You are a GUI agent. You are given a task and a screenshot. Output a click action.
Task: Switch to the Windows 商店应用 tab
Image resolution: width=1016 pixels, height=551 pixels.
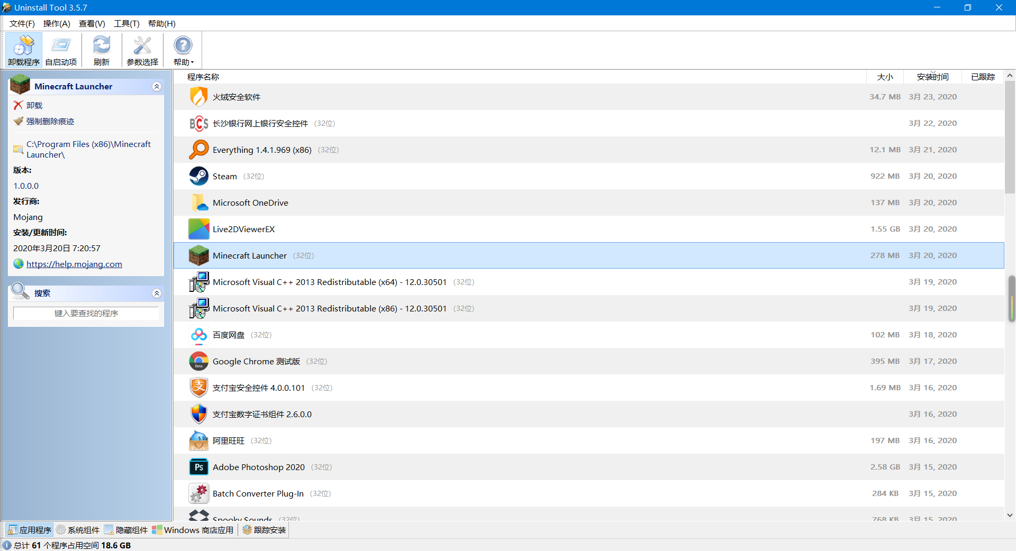coord(193,530)
